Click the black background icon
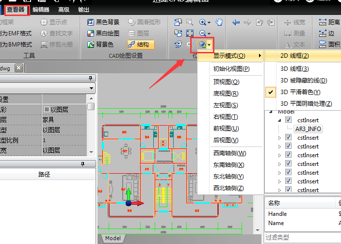The height and width of the screenshot is (244, 341). 90,22
